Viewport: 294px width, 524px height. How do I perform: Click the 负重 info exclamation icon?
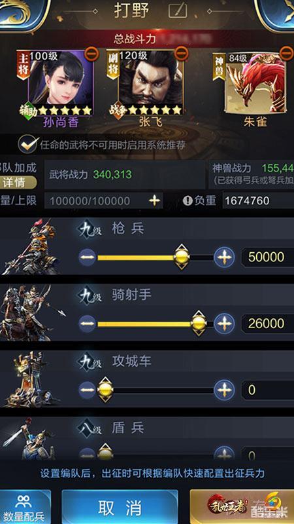[188, 200]
